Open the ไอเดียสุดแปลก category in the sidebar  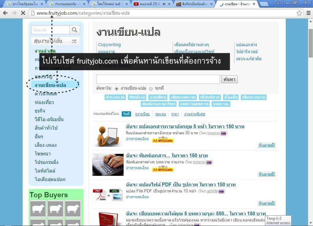(50, 179)
